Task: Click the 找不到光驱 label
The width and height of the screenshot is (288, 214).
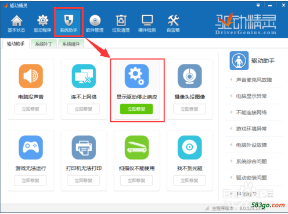Action: (190, 168)
